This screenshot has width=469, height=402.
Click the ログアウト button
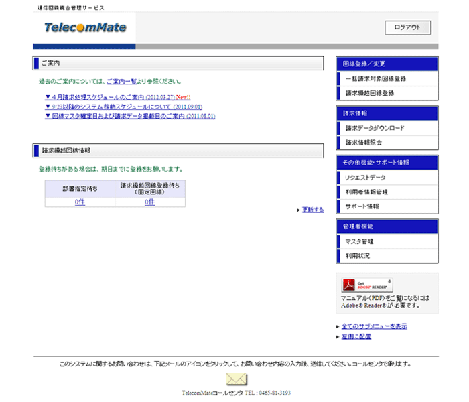(408, 27)
